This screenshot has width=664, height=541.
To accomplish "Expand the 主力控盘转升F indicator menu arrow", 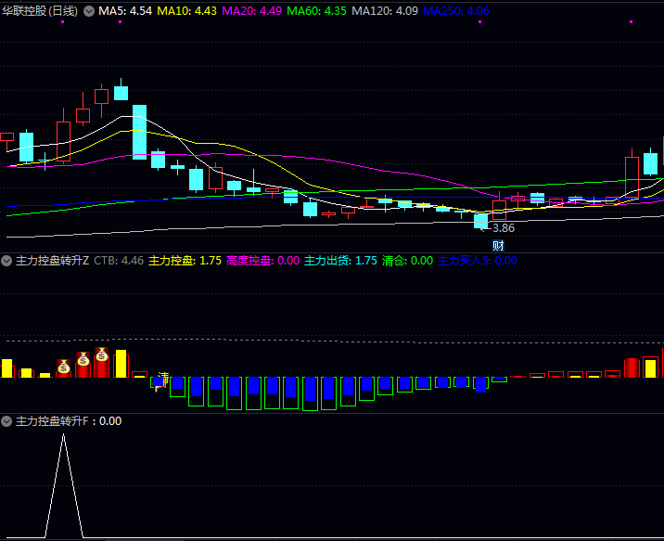I will (7, 421).
